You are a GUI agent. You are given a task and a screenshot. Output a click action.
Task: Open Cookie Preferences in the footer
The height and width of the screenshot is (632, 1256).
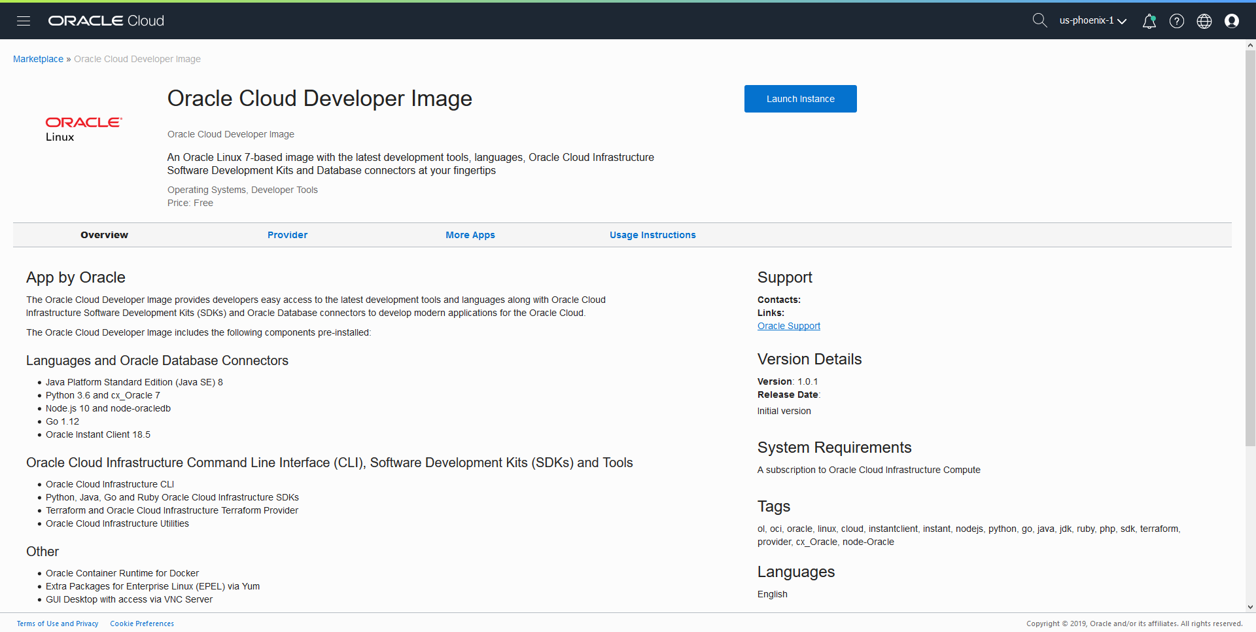(141, 623)
